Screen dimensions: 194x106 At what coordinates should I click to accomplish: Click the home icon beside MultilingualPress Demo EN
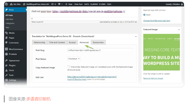click(24, 4)
